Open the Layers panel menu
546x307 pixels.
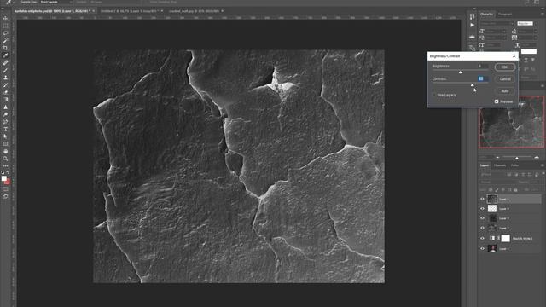[x=543, y=165]
